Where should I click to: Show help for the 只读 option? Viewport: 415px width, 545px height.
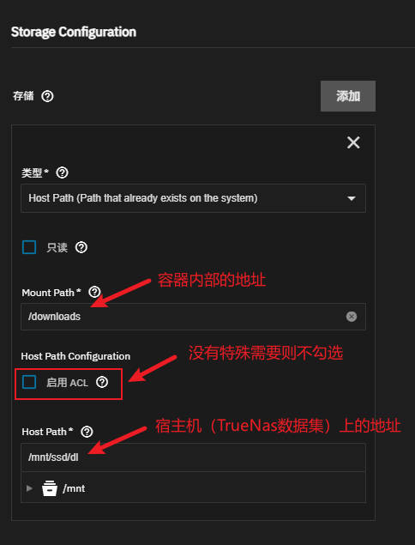pyautogui.click(x=81, y=247)
